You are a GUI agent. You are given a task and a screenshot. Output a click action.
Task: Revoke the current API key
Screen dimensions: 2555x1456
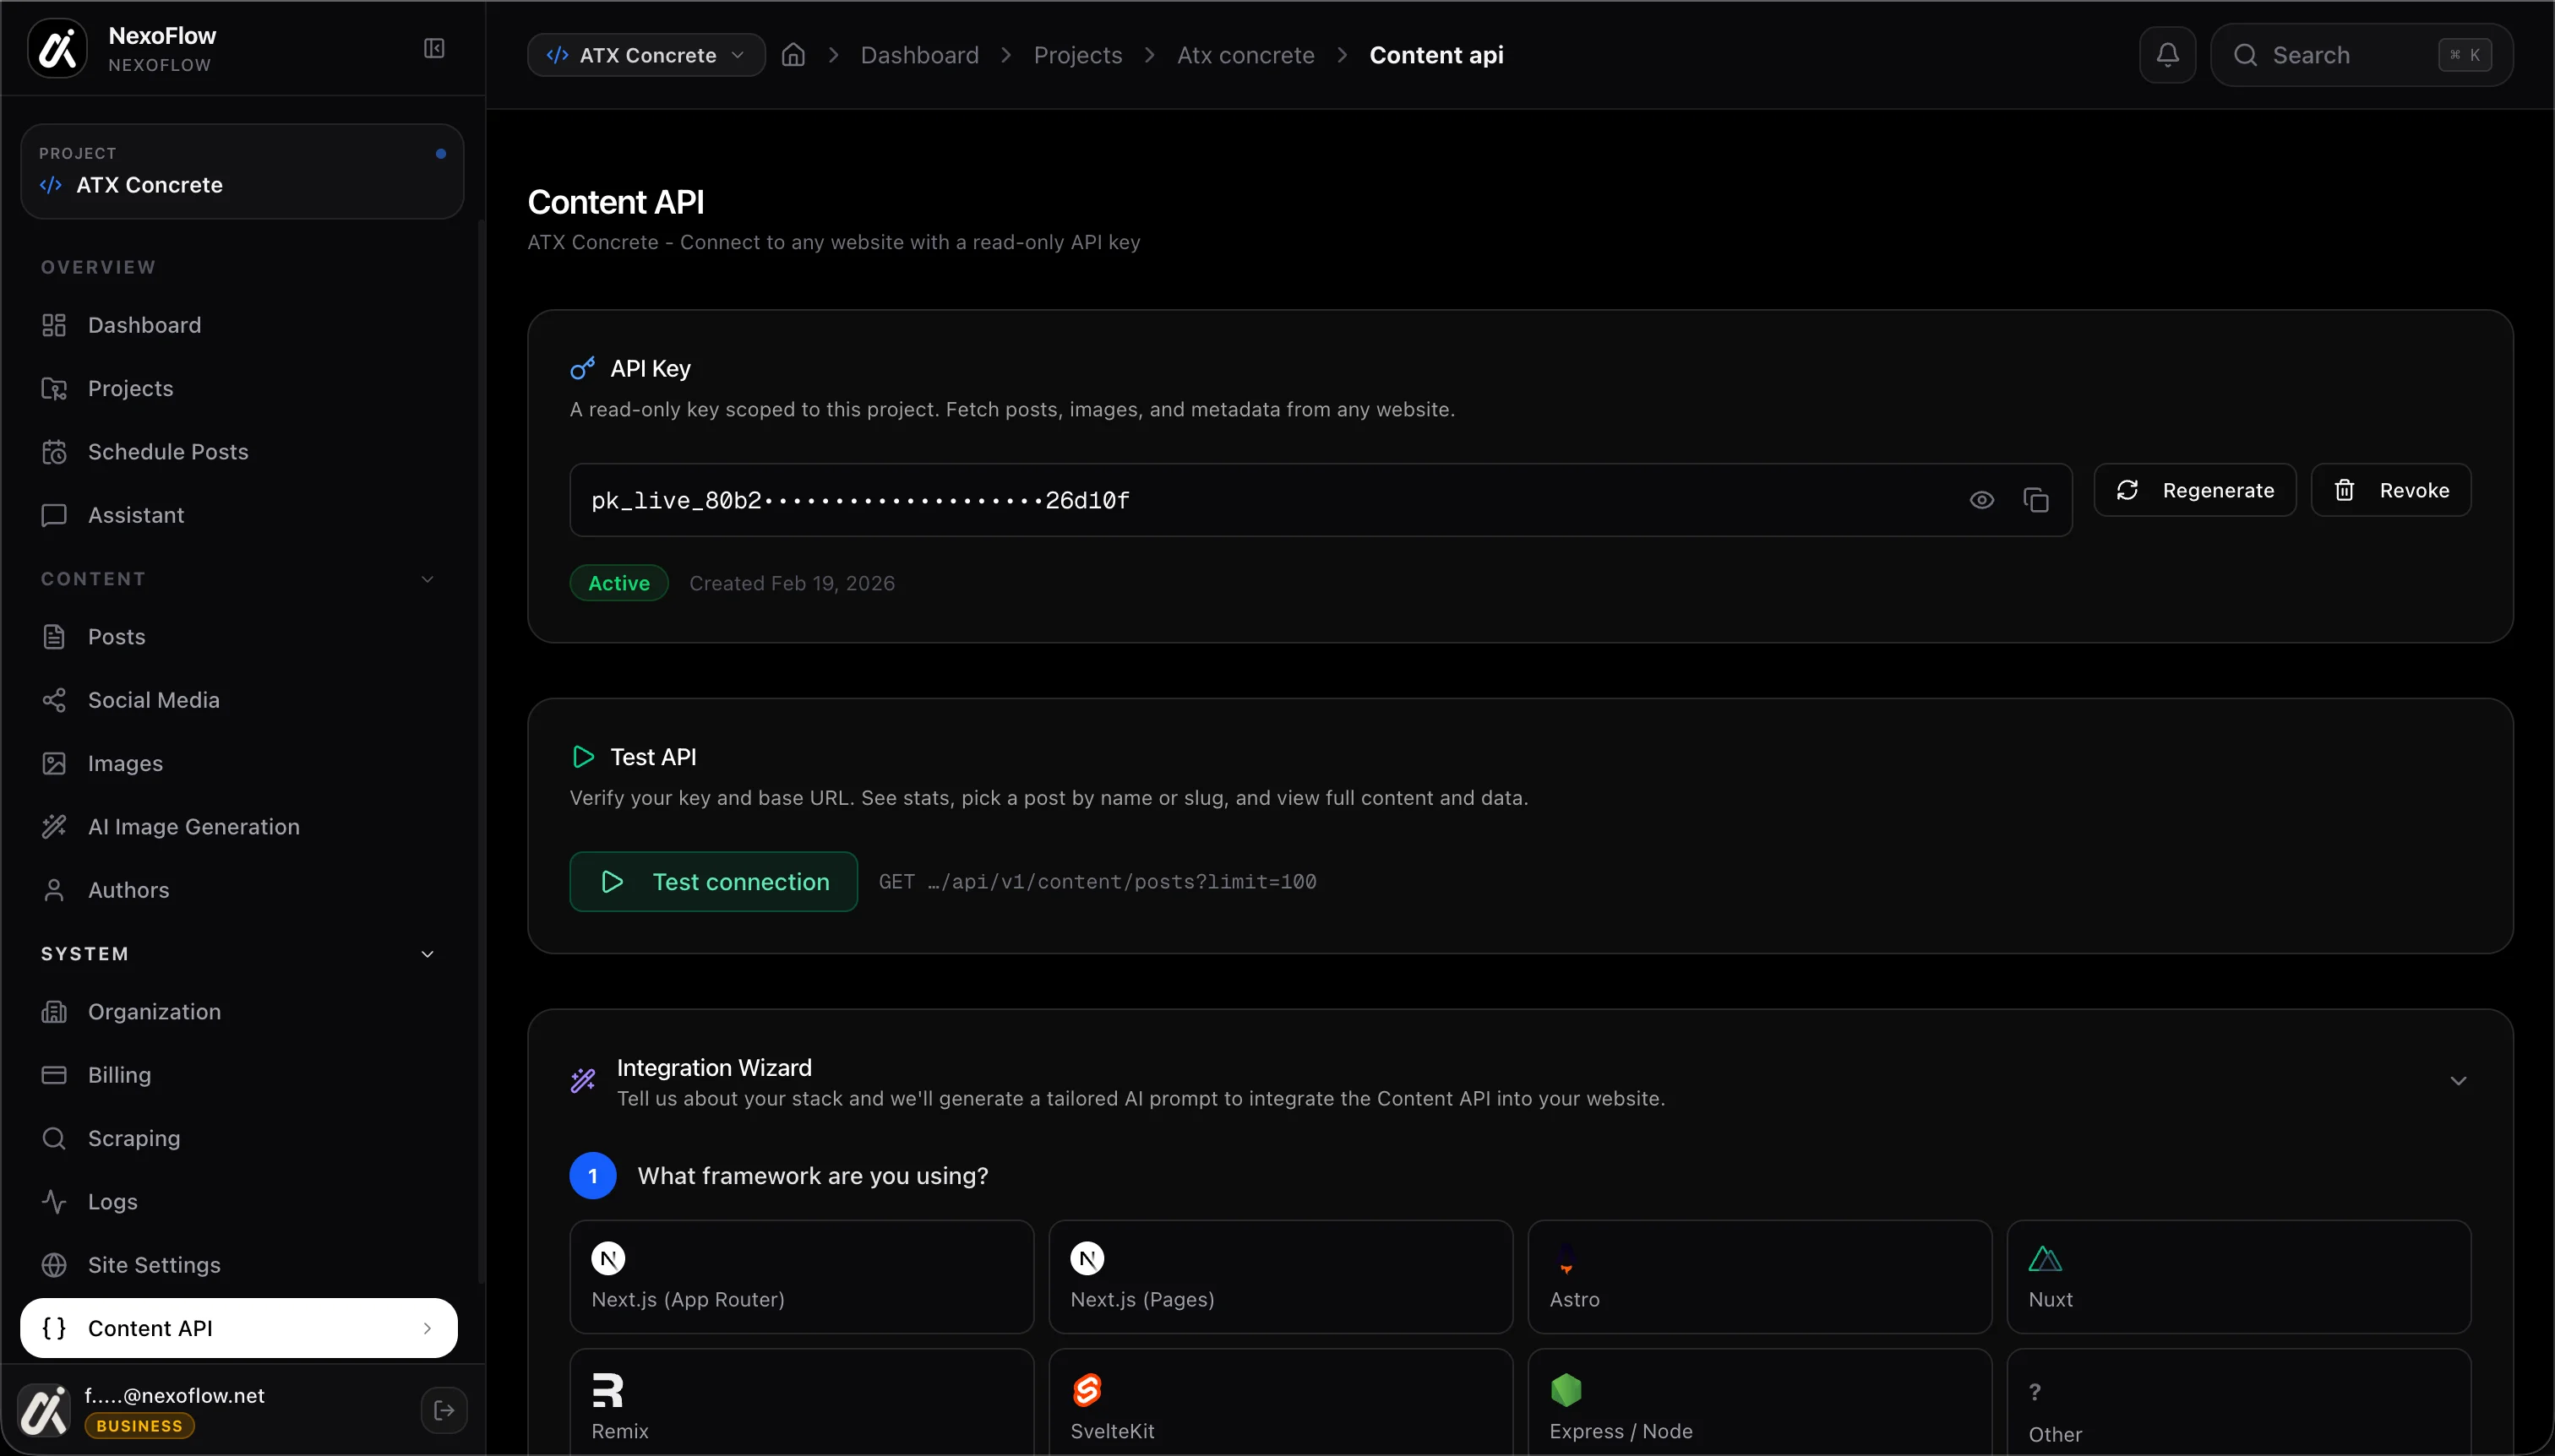2393,490
